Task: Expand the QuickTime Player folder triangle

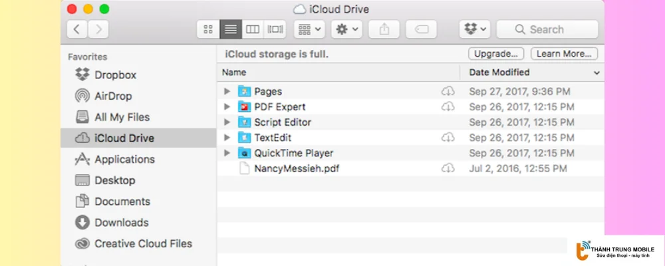Action: click(227, 153)
